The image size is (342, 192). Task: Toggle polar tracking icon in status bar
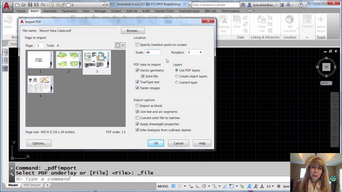(x=204, y=186)
